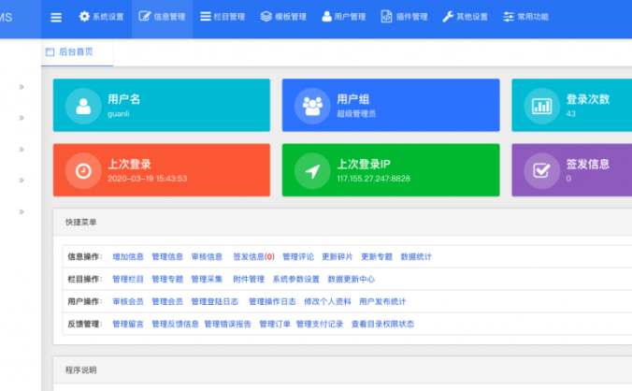632x391 pixels.
Task: Click the last login time 2020-03-19 15:43:53
Action: (x=147, y=179)
